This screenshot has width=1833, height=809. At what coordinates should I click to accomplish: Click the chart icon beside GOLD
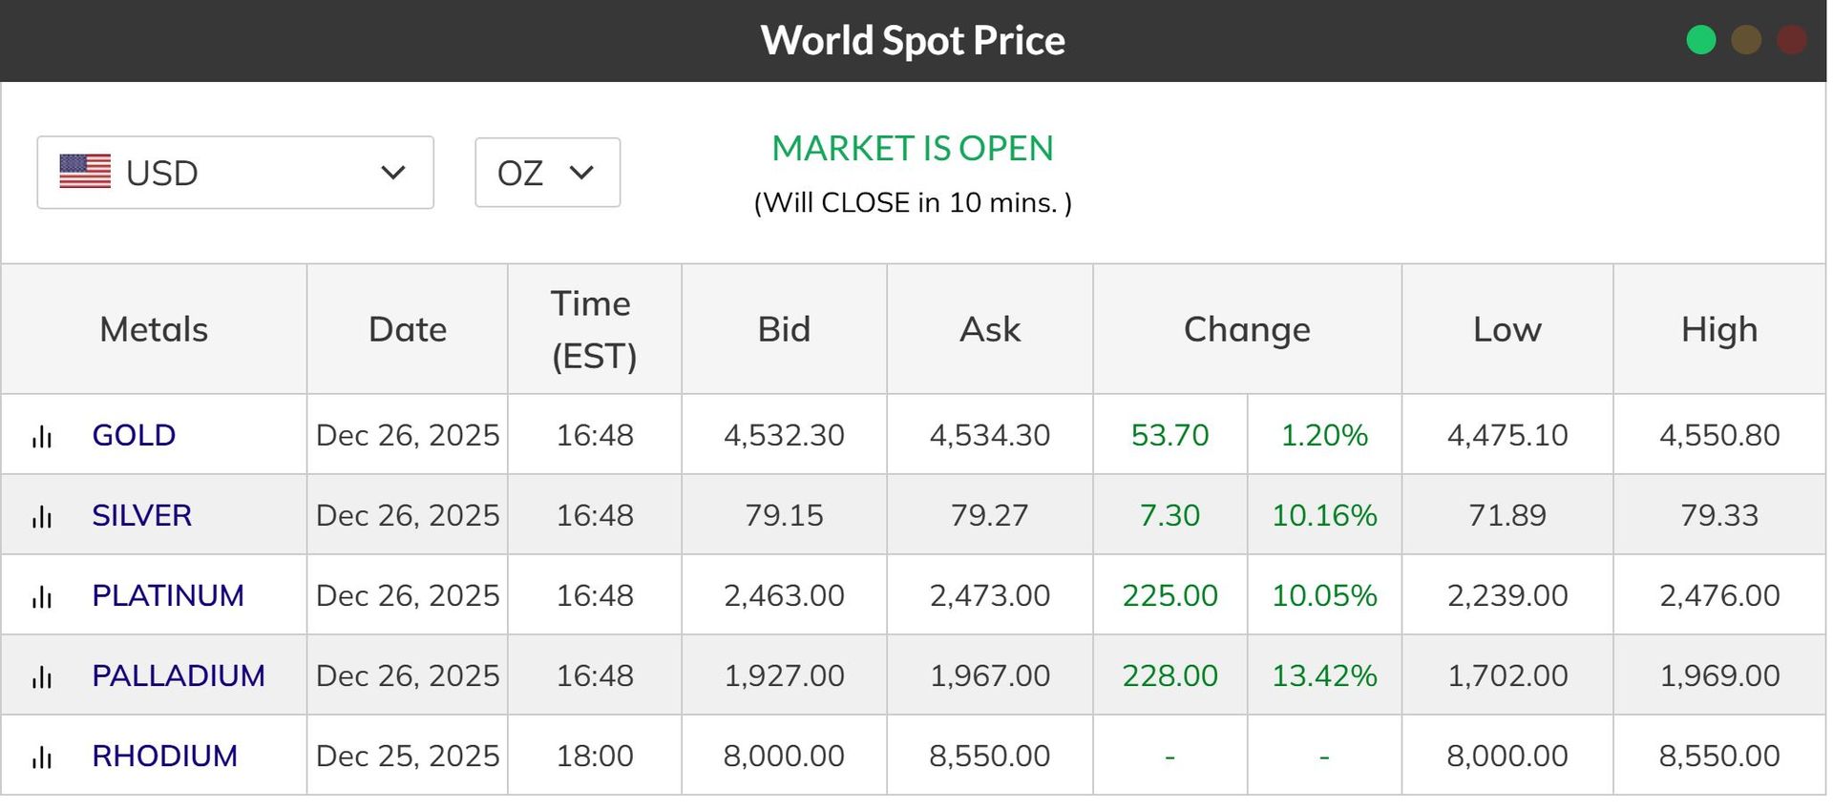[42, 437]
